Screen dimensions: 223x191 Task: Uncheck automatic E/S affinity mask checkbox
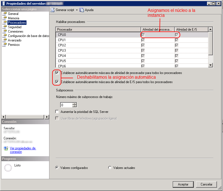57,82
